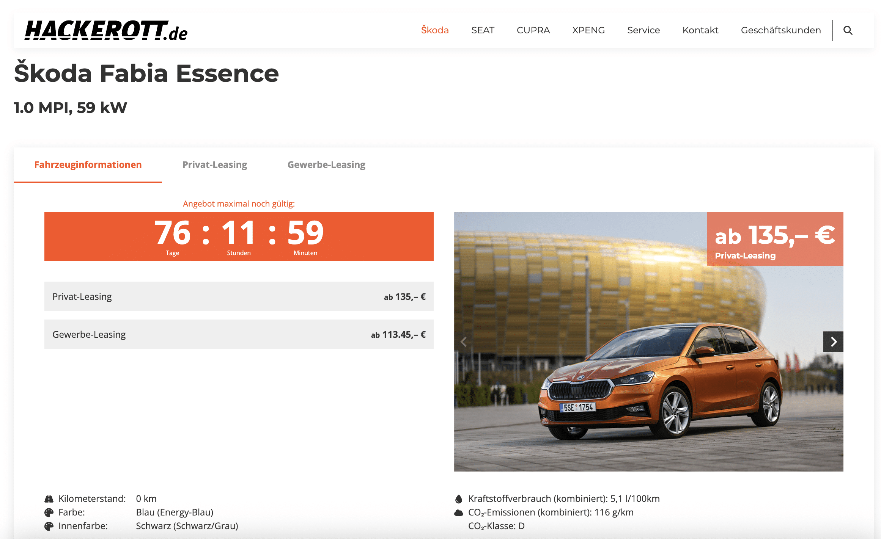Image resolution: width=881 pixels, height=539 pixels.
Task: Click the fuel drop icon
Action: click(x=459, y=499)
